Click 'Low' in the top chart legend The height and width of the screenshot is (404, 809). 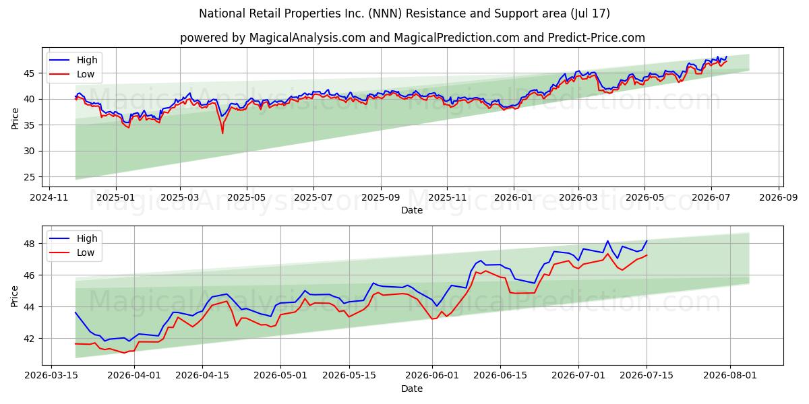tap(86, 74)
